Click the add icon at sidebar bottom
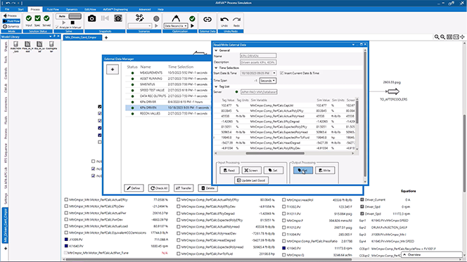This screenshot has width=467, height=262. pos(5,249)
